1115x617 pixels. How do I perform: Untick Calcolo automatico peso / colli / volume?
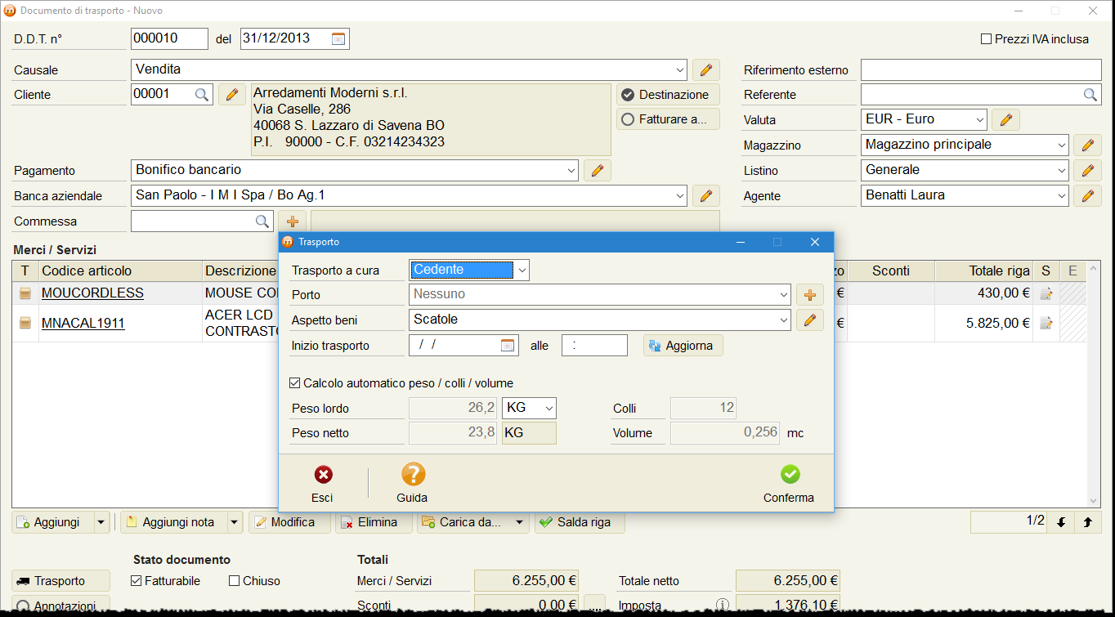295,383
